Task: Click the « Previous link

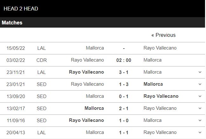Action: [x=163, y=35]
